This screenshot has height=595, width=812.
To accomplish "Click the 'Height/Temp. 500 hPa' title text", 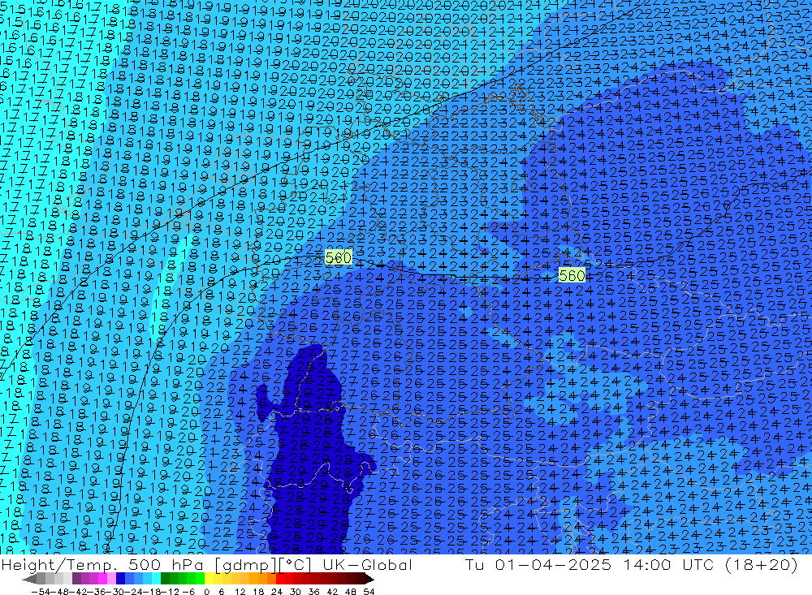I will (x=103, y=564).
